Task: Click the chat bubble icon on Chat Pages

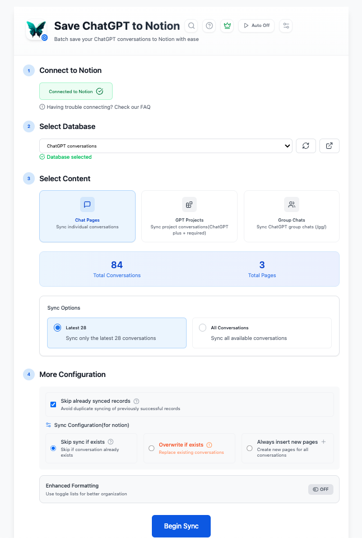Action: [87, 205]
